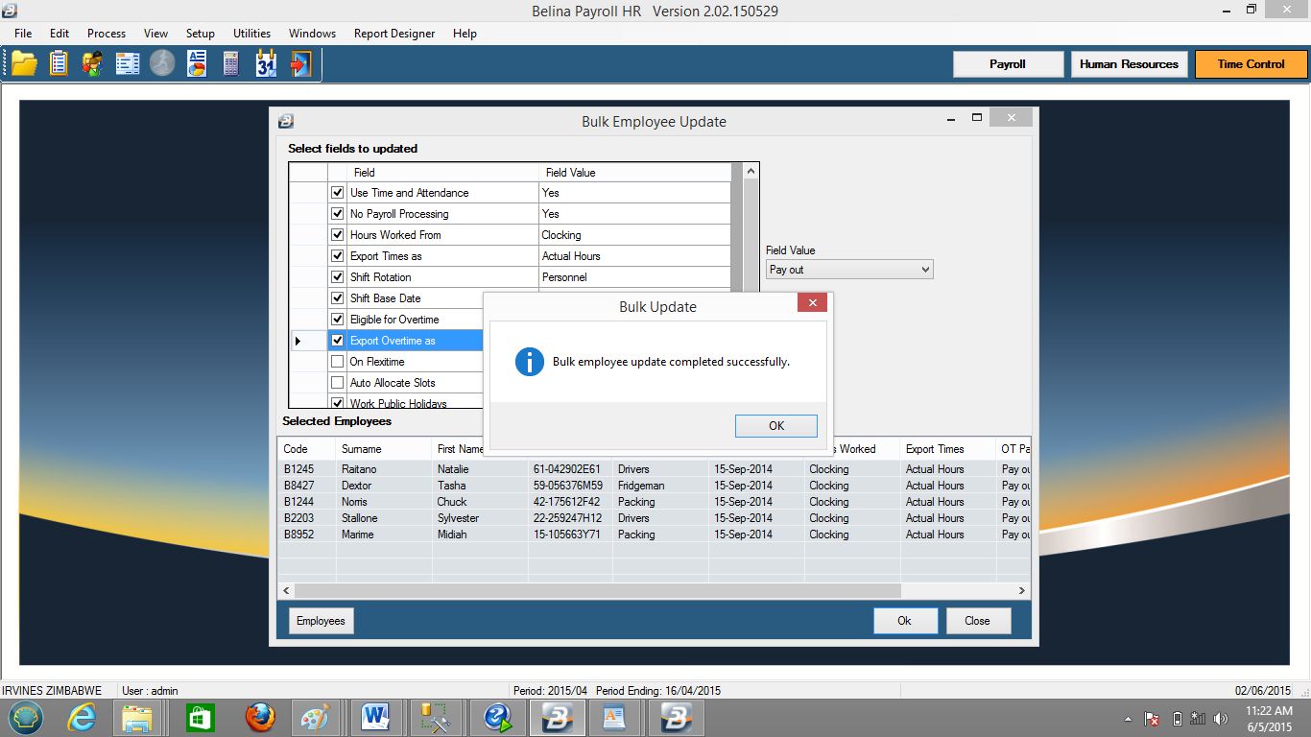Open the Setup menu
The image size is (1311, 737).
tap(201, 34)
